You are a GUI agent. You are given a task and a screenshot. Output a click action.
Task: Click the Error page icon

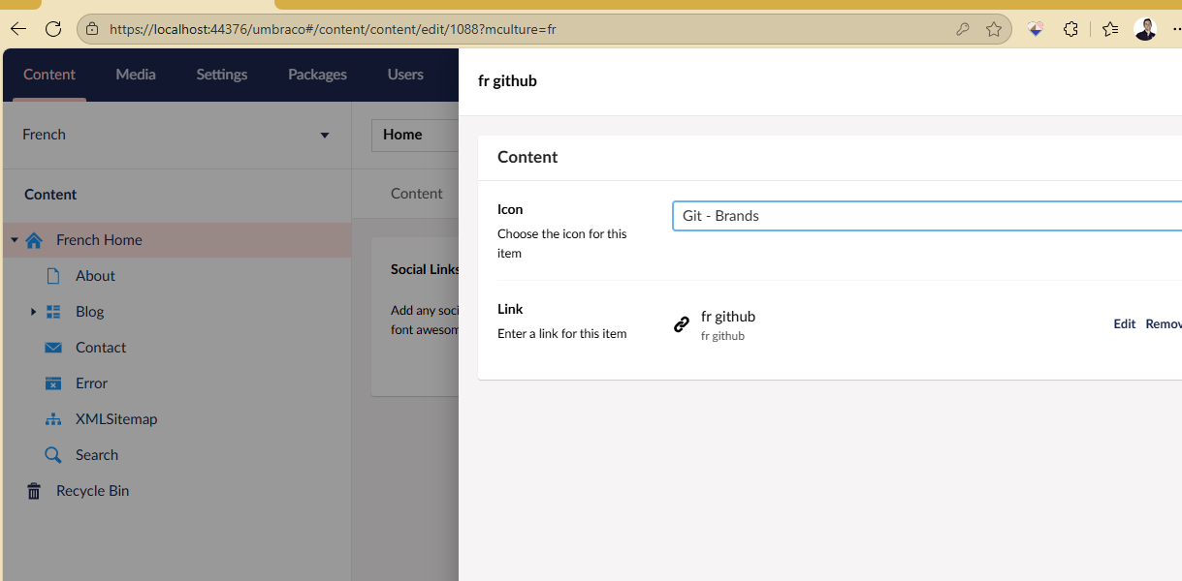click(x=53, y=383)
